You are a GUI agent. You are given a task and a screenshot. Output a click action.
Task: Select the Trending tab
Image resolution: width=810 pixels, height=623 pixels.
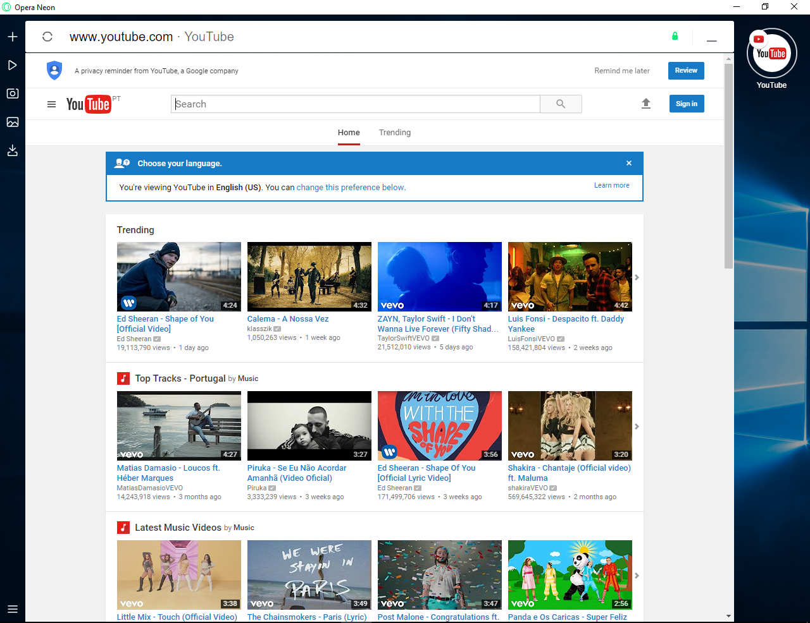(395, 133)
